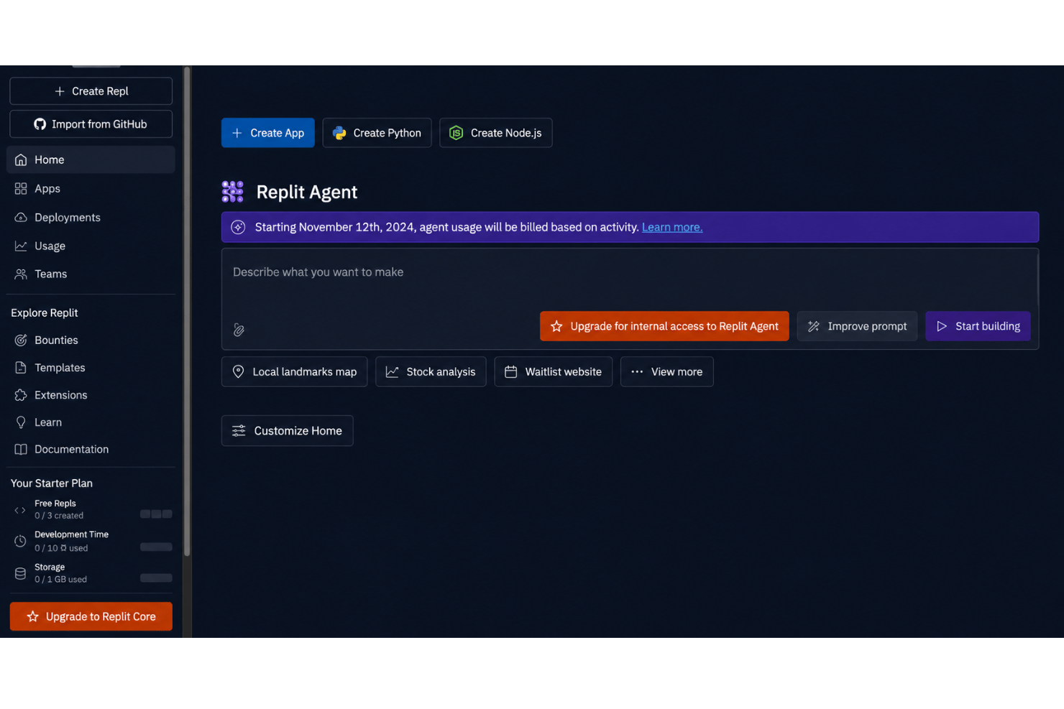Click the Create Repl button
The width and height of the screenshot is (1064, 709).
click(91, 91)
